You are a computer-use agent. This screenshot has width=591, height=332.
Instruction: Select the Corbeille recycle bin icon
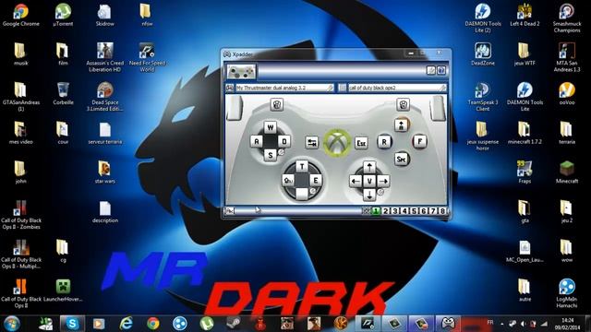point(63,94)
